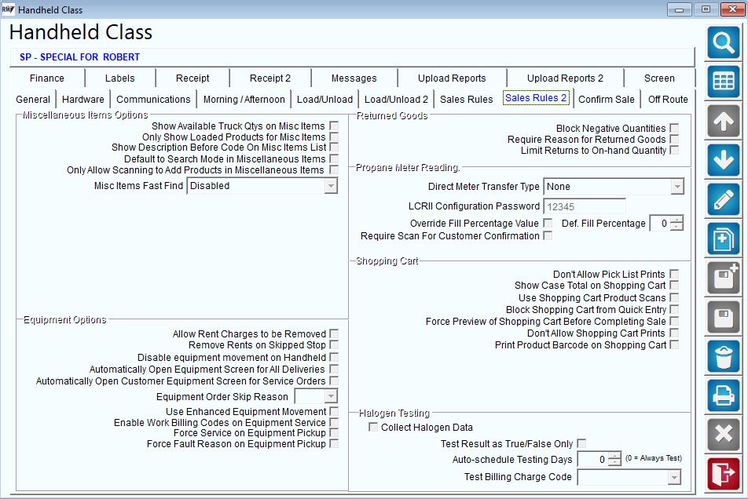Check Allow Rent Charges to be Removed
This screenshot has width=748, height=499.
pyautogui.click(x=334, y=333)
